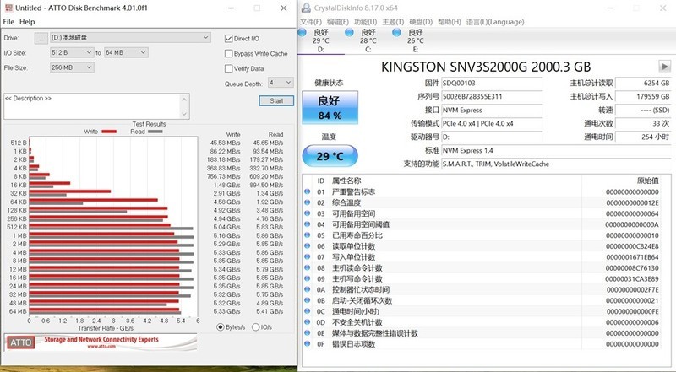Click the 64 MB read result 5.41 GB/s
The image size is (676, 372).
[270, 311]
